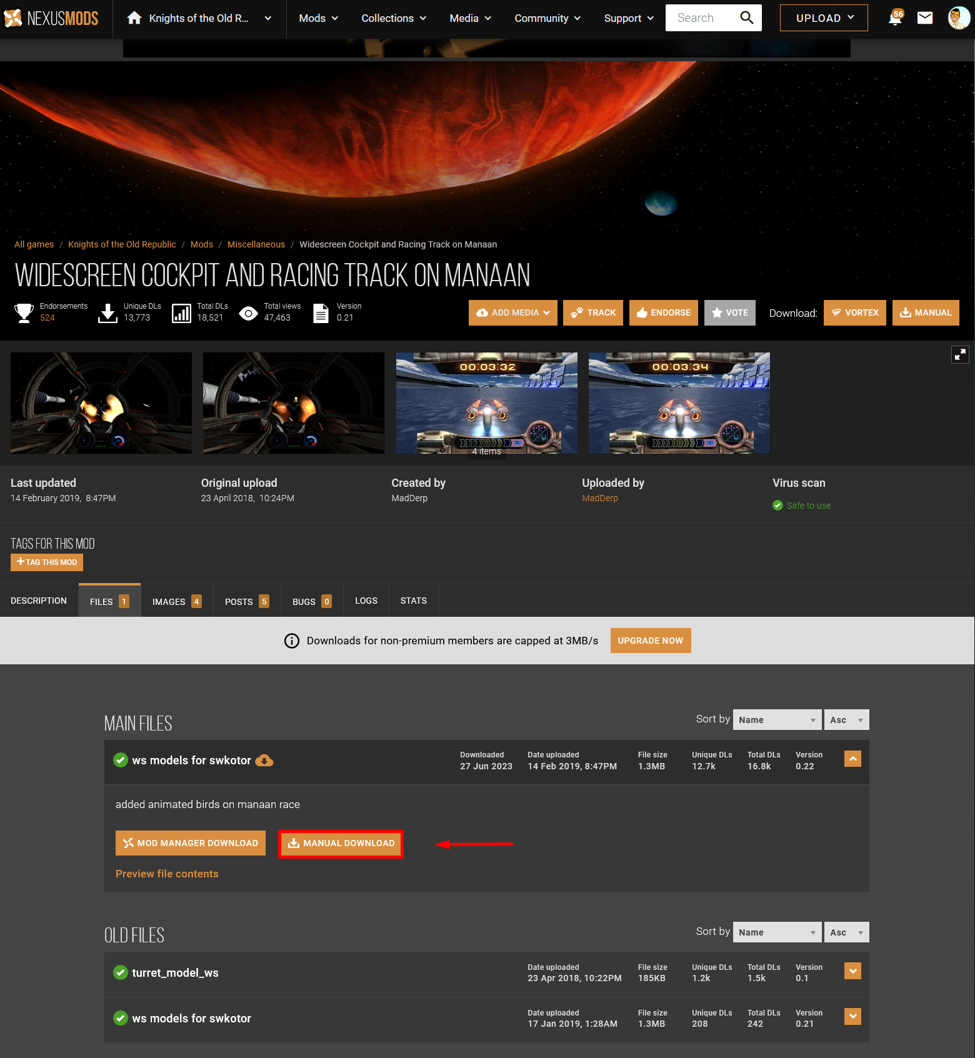Click the info icon in download cap banner
975x1058 pixels.
(x=292, y=641)
